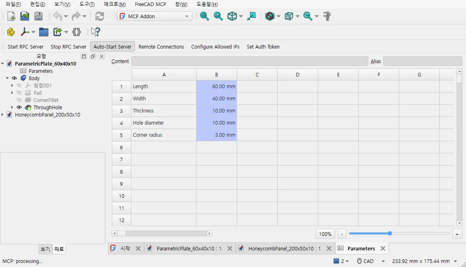Click the export link icon
This screenshot has width=466, height=267.
click(58, 32)
